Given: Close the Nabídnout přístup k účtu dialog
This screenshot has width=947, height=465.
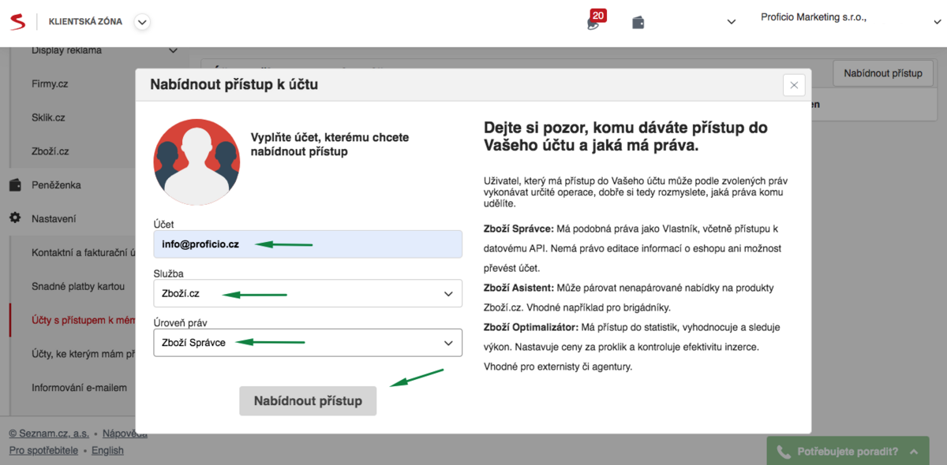Looking at the screenshot, I should tap(794, 85).
